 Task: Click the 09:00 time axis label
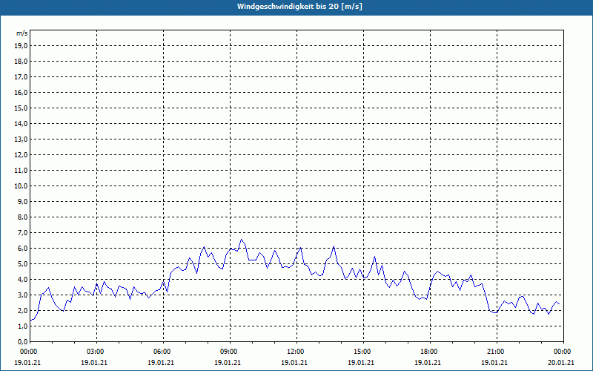[230, 352]
